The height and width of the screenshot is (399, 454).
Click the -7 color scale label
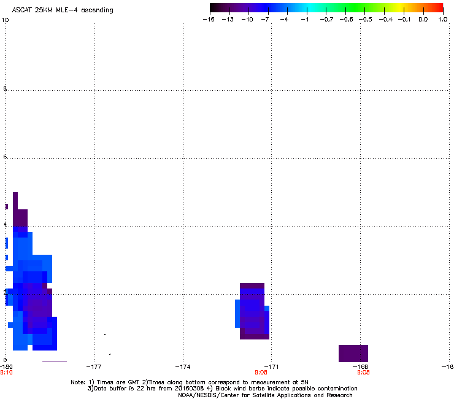pyautogui.click(x=265, y=20)
